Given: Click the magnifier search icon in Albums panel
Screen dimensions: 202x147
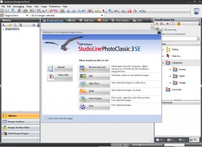Looking at the screenshot, I should [x=15, y=25].
